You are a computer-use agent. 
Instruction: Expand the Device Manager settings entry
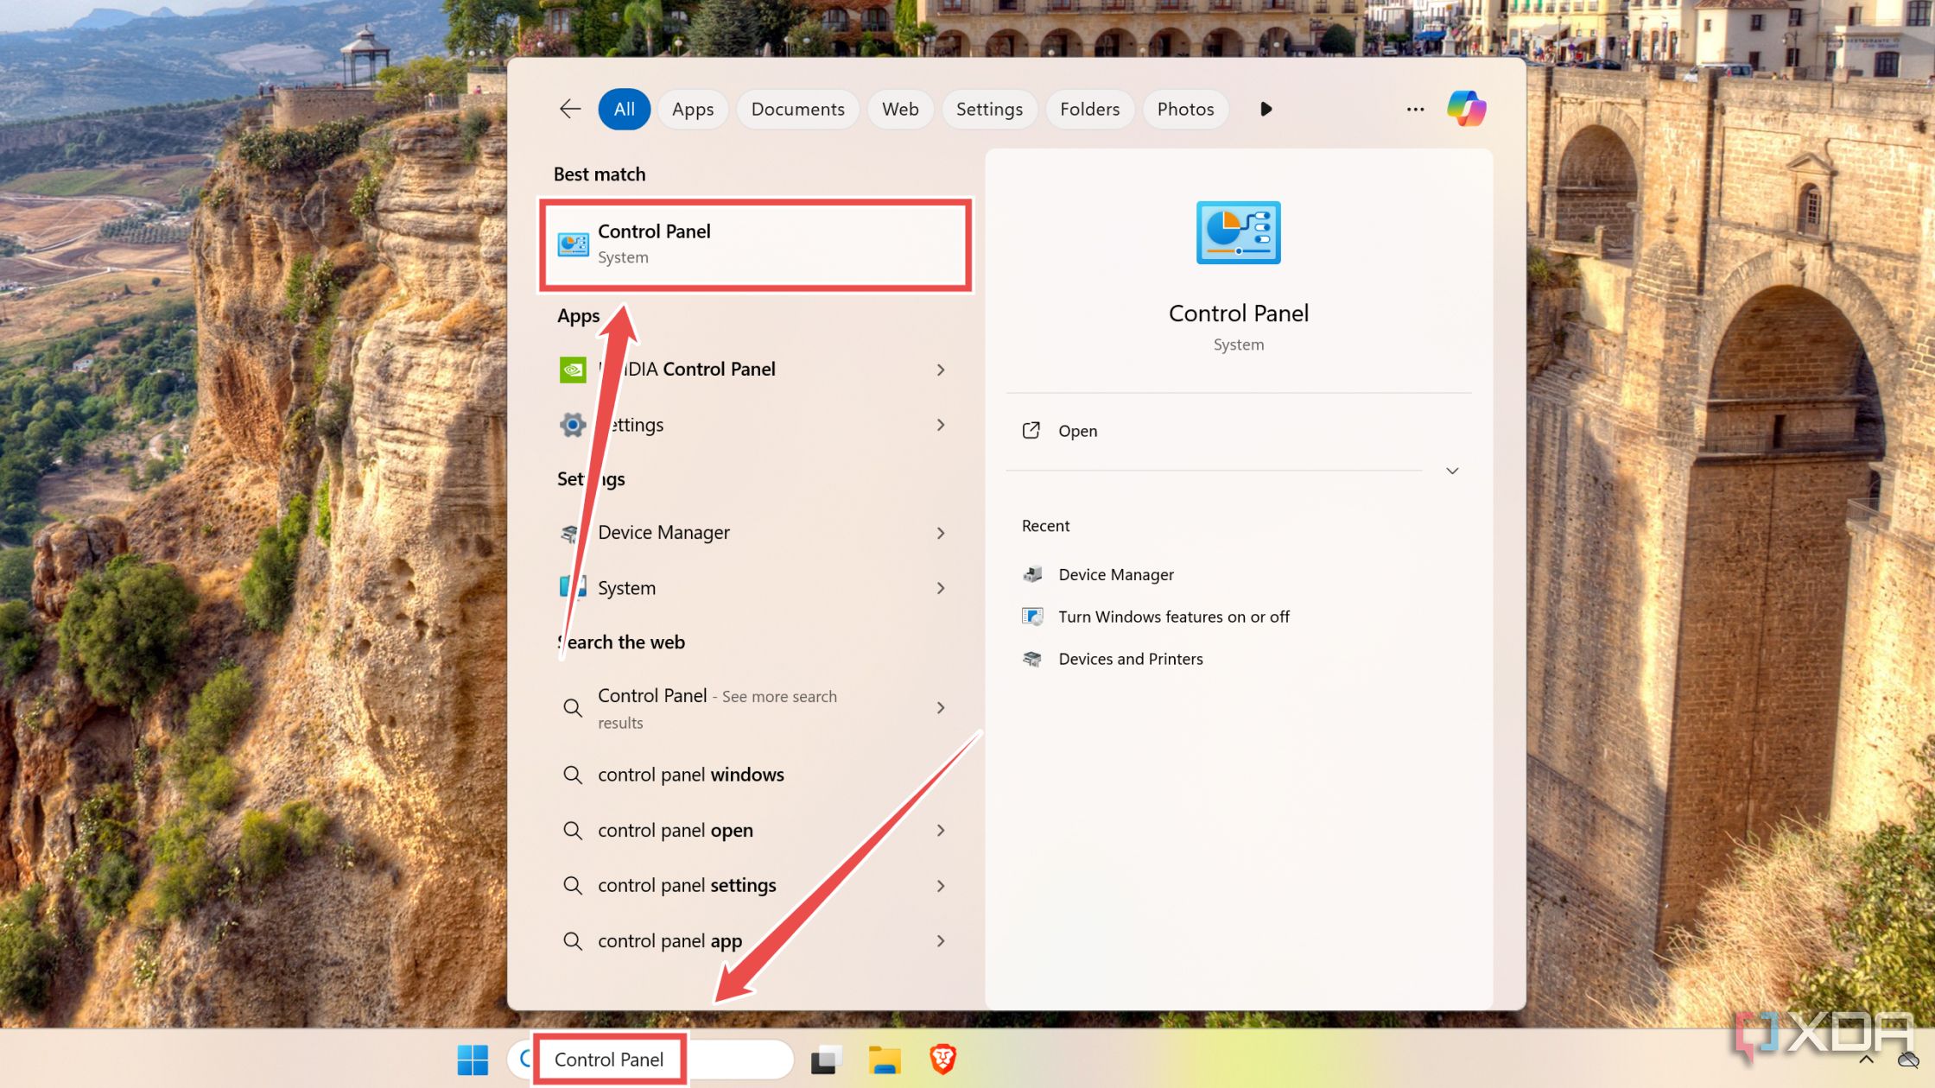[938, 531]
